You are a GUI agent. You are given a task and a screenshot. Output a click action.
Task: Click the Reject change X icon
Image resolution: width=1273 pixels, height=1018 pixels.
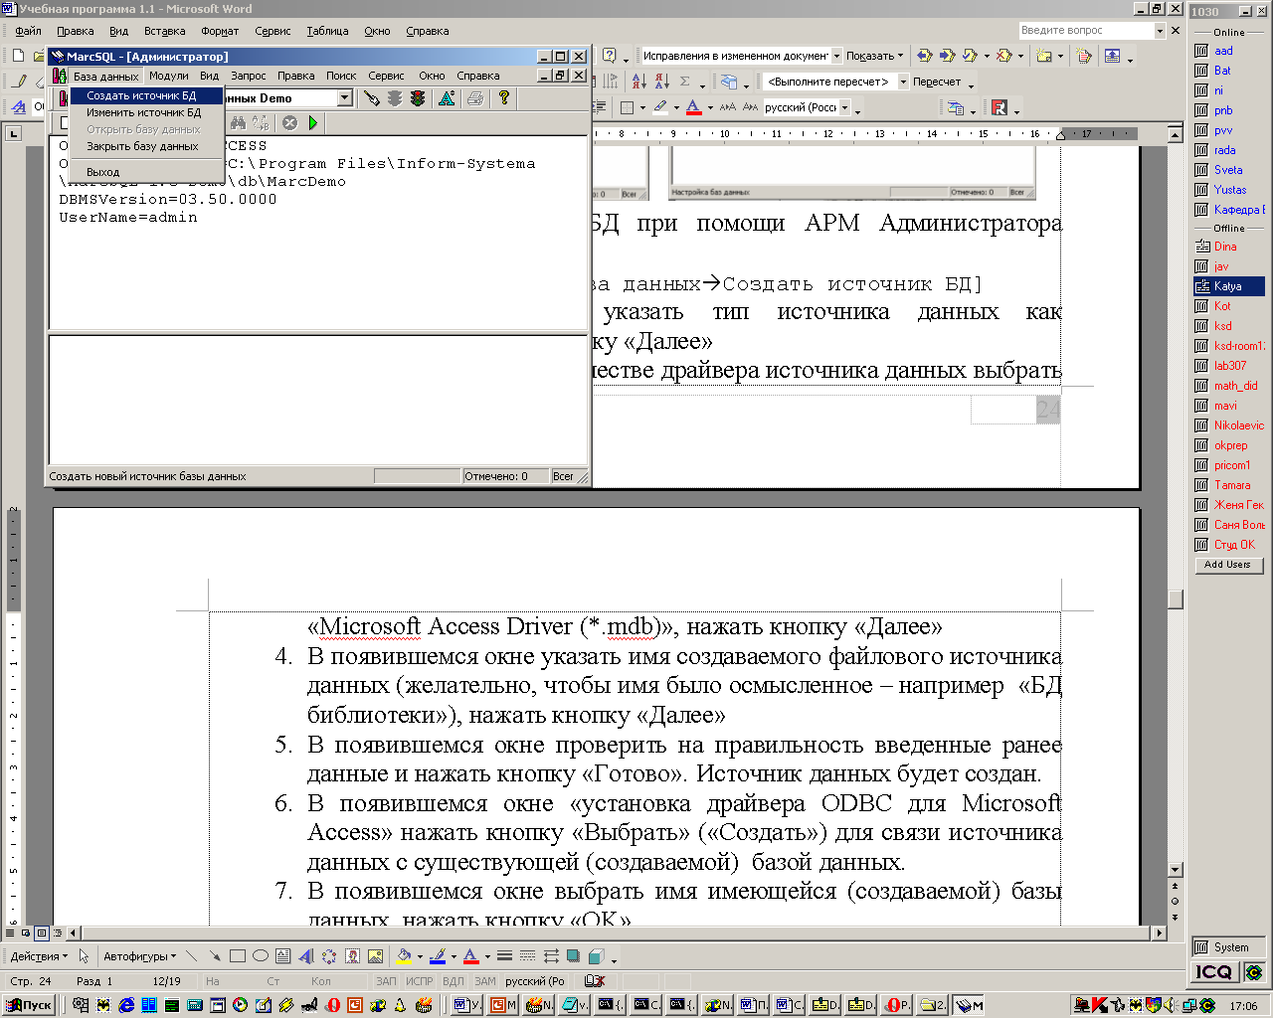coord(1003,56)
